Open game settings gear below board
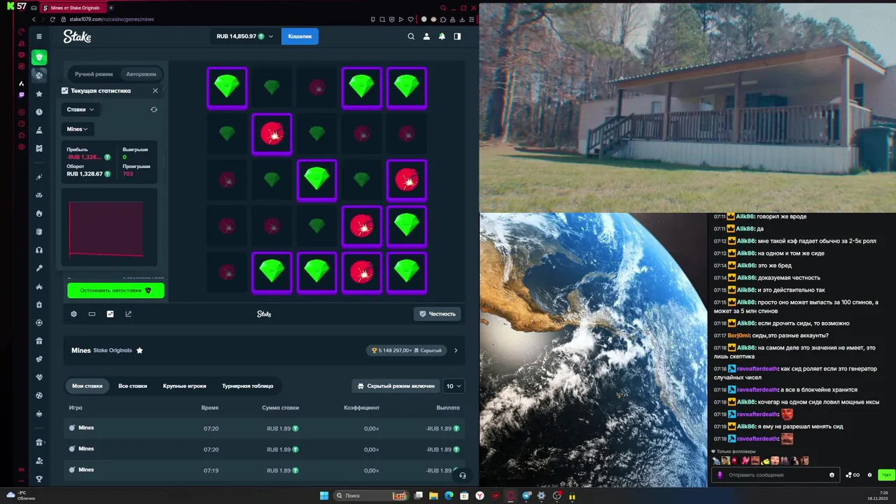896x504 pixels. [x=73, y=314]
